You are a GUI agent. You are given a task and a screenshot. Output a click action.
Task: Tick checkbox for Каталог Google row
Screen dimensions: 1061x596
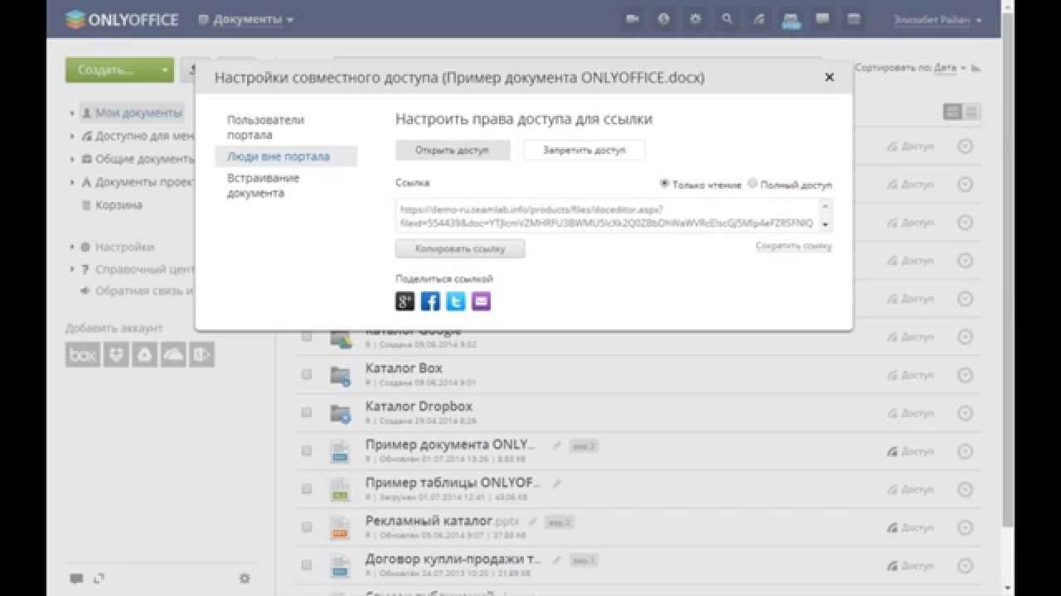tap(307, 337)
